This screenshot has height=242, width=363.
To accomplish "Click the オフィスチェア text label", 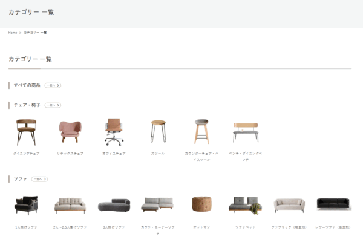I will pos(114,154).
